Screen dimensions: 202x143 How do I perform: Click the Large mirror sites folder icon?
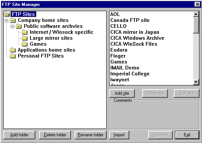tap(25, 38)
